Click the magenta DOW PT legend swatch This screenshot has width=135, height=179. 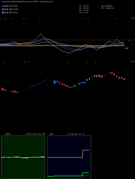3,12
